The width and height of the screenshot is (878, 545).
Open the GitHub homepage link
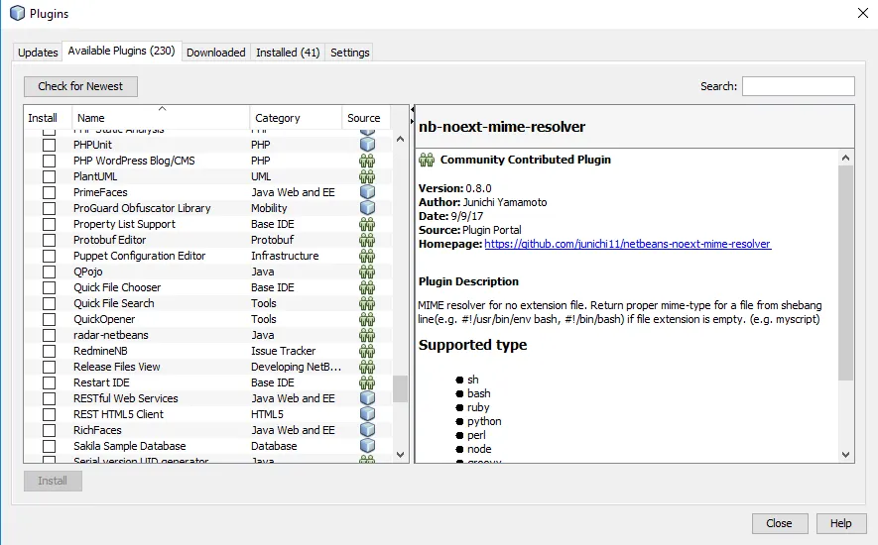point(627,244)
